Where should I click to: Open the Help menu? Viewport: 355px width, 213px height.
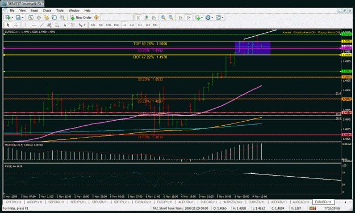(87, 10)
